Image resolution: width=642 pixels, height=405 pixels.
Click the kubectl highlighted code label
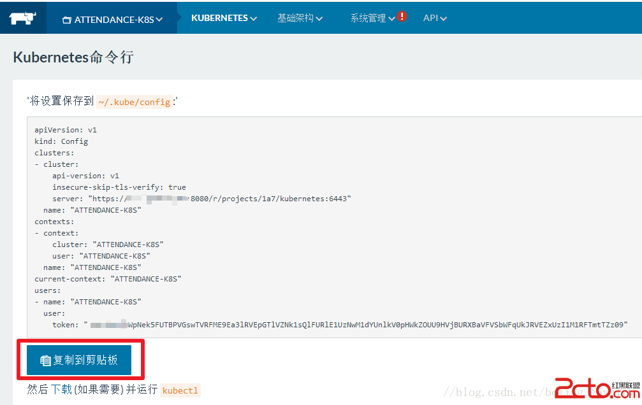180,390
